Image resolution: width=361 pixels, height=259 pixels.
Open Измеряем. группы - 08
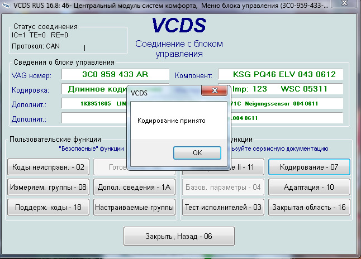tap(48, 187)
